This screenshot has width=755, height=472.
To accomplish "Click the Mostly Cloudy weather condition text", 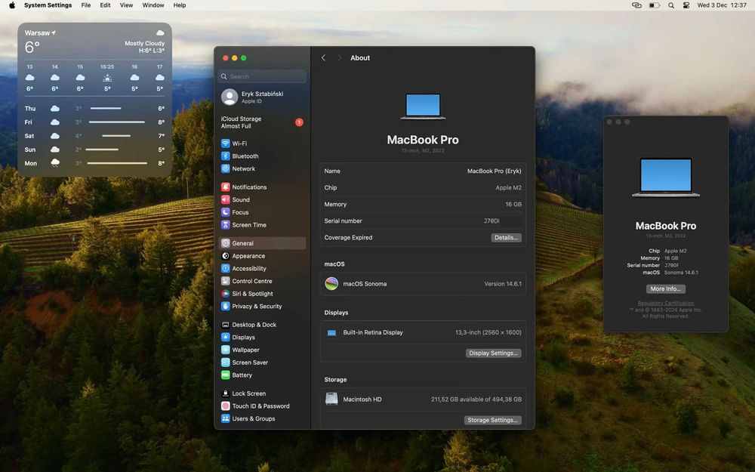I will point(144,43).
